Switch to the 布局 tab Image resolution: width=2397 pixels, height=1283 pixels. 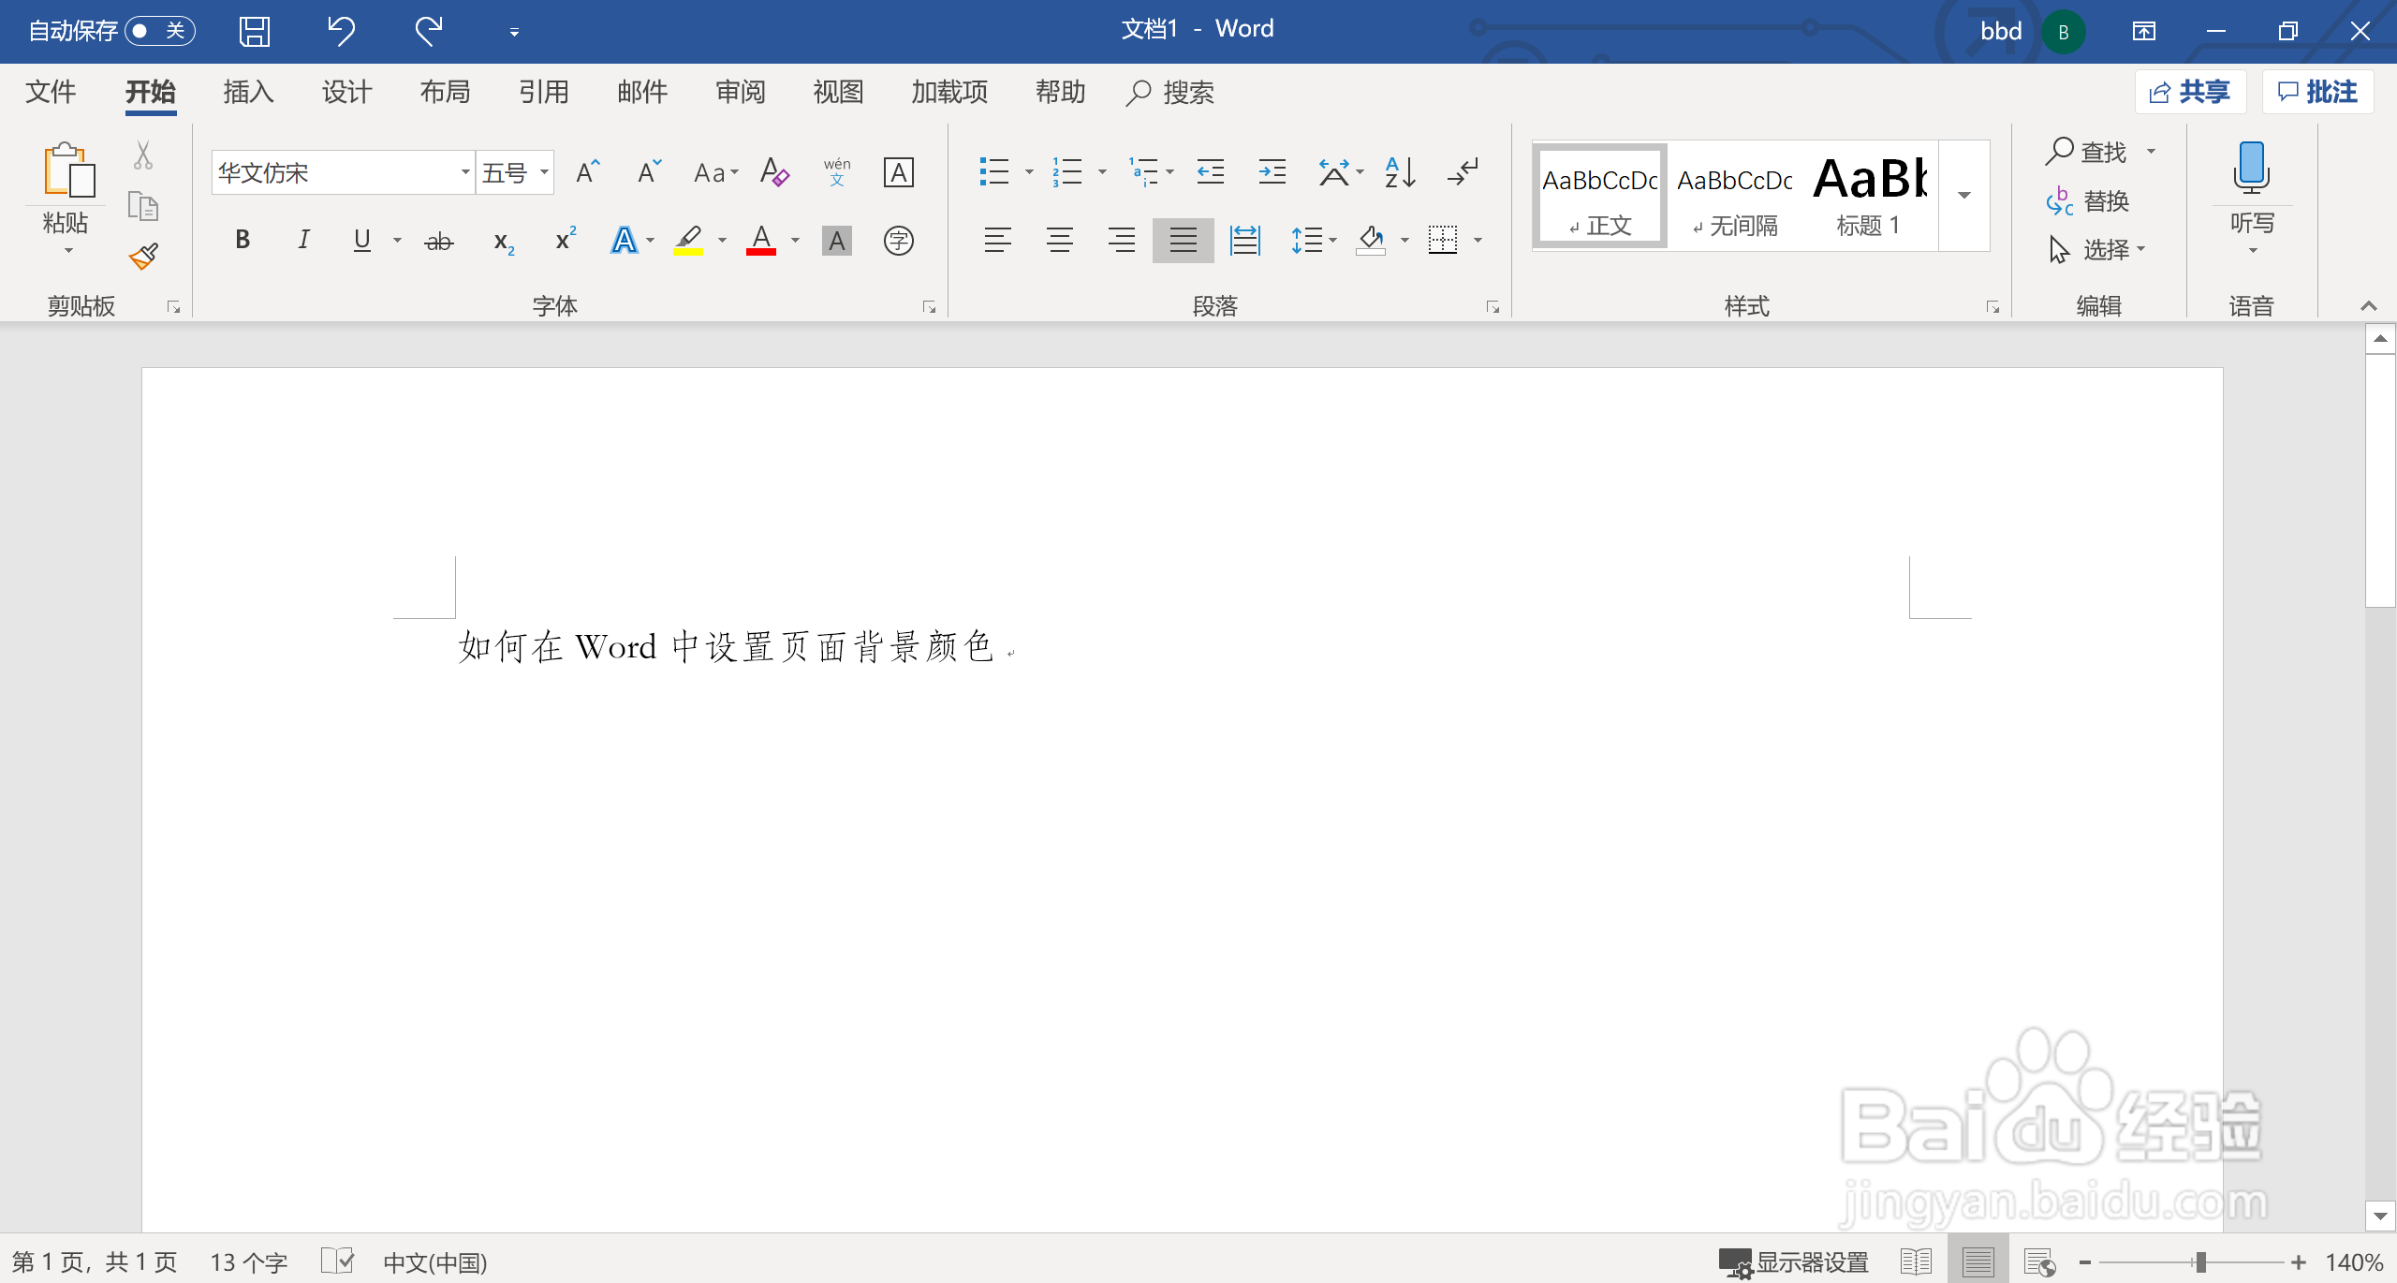tap(445, 92)
